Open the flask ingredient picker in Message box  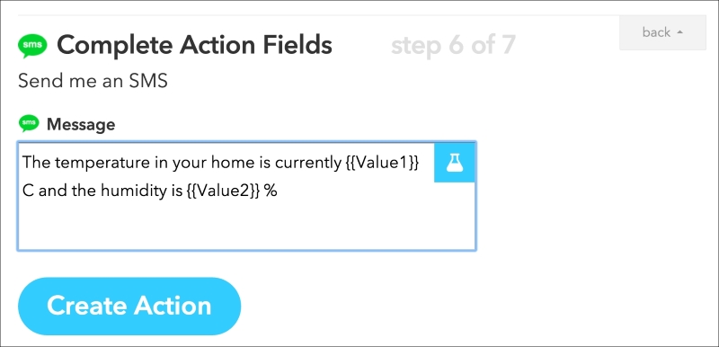pos(455,163)
